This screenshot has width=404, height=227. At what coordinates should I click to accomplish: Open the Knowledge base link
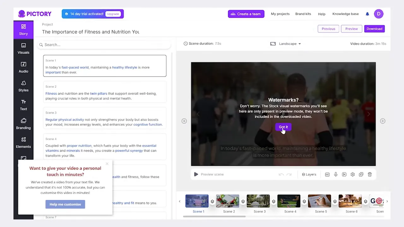(x=346, y=14)
